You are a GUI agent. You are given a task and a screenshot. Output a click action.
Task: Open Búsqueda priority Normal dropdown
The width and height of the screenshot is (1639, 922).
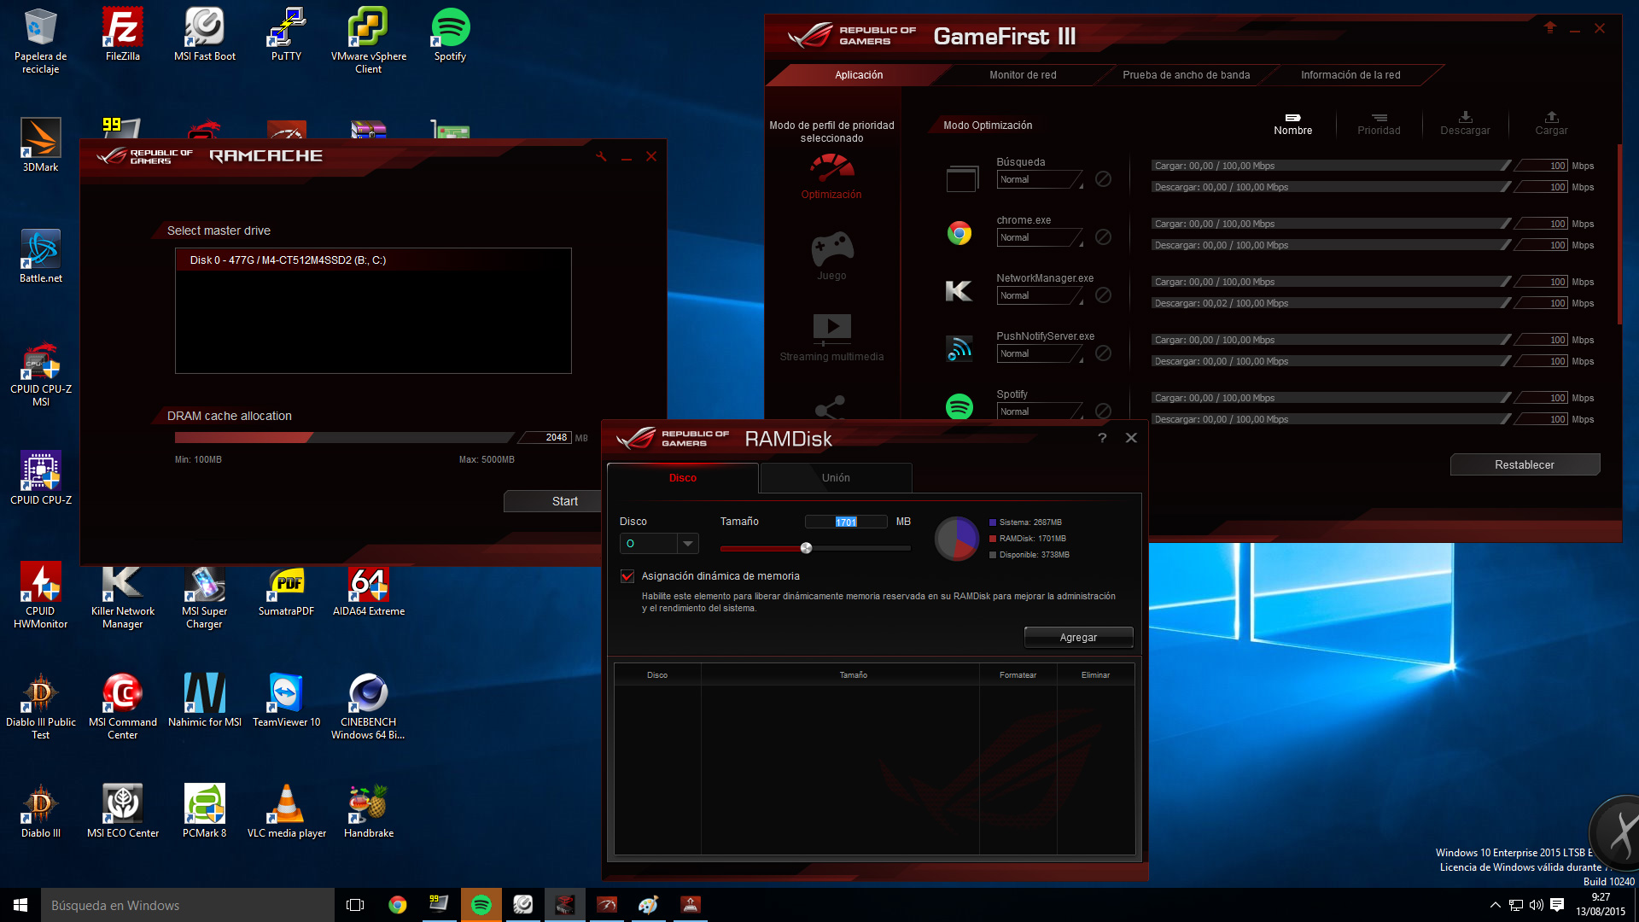[x=1039, y=180]
